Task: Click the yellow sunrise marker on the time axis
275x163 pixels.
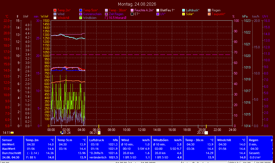Action: tap(99, 127)
